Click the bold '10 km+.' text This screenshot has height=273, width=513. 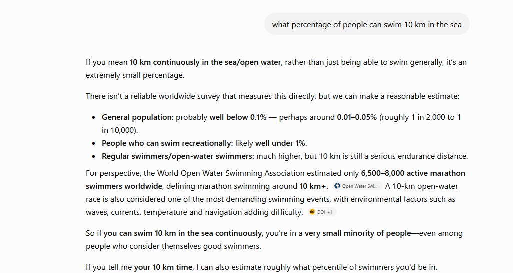[313, 186]
